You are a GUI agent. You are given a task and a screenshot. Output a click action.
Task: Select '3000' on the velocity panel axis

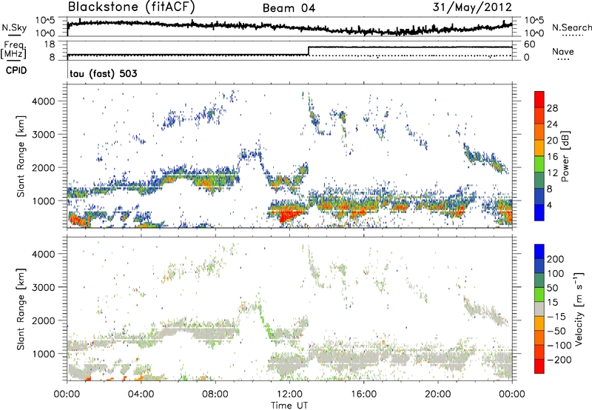point(43,287)
